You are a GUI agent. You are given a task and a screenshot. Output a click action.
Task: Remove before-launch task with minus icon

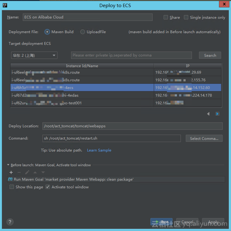[x=19, y=172]
